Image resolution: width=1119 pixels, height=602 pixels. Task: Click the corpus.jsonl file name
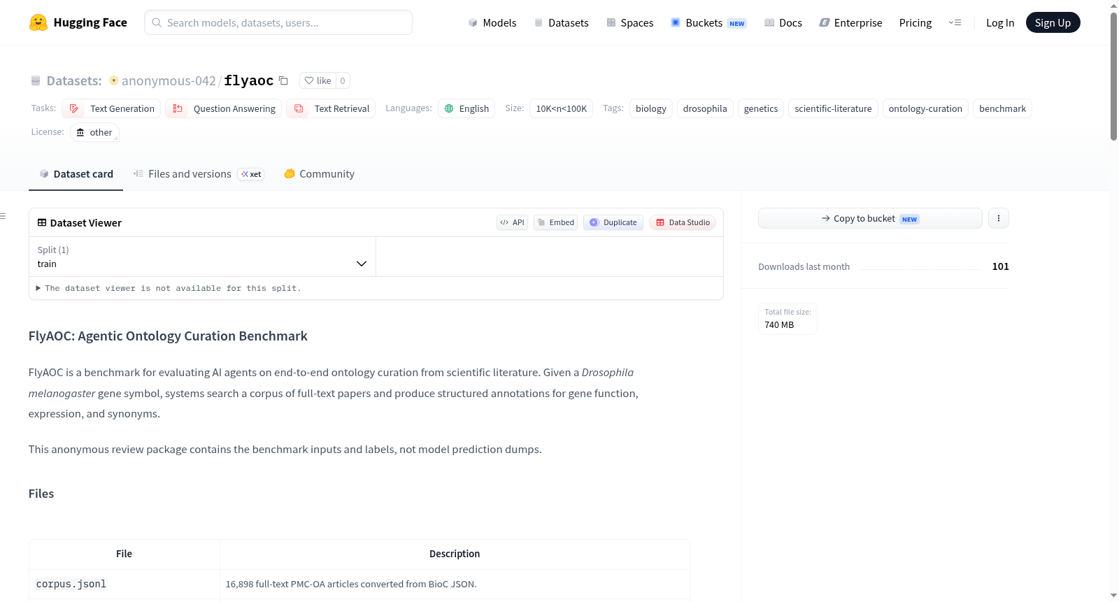click(71, 584)
